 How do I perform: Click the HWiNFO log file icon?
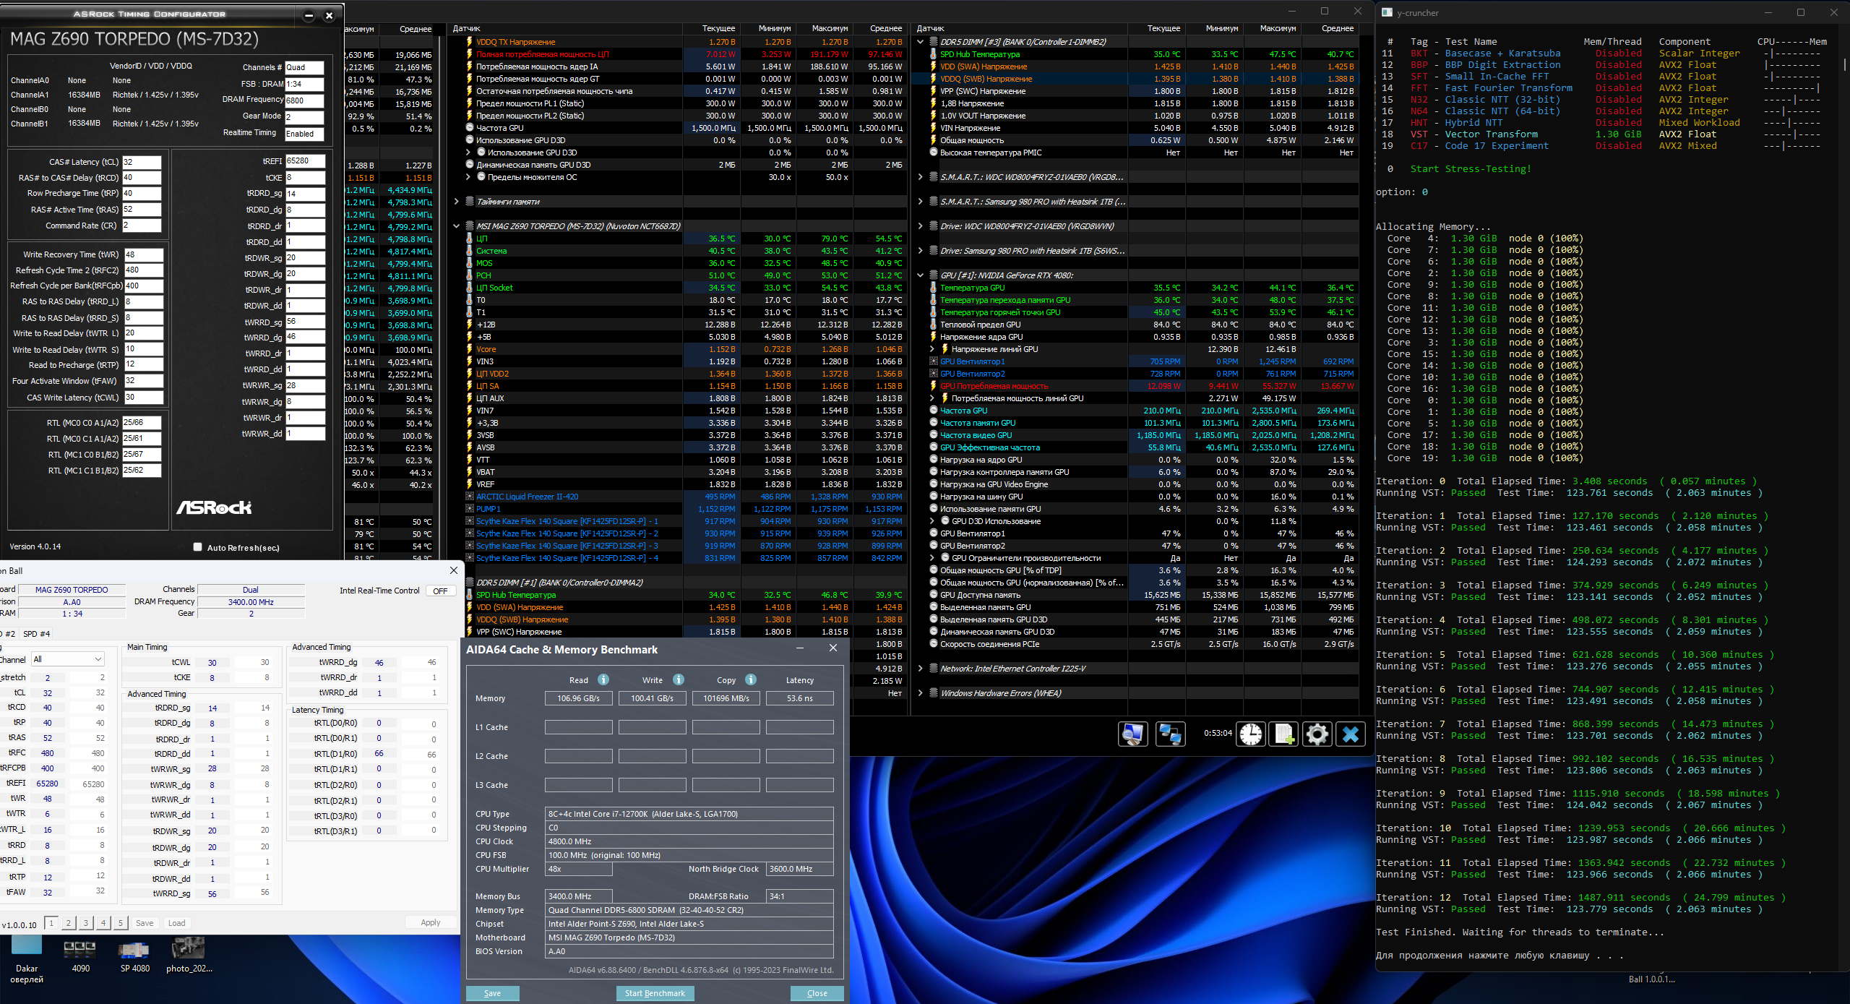(1284, 734)
